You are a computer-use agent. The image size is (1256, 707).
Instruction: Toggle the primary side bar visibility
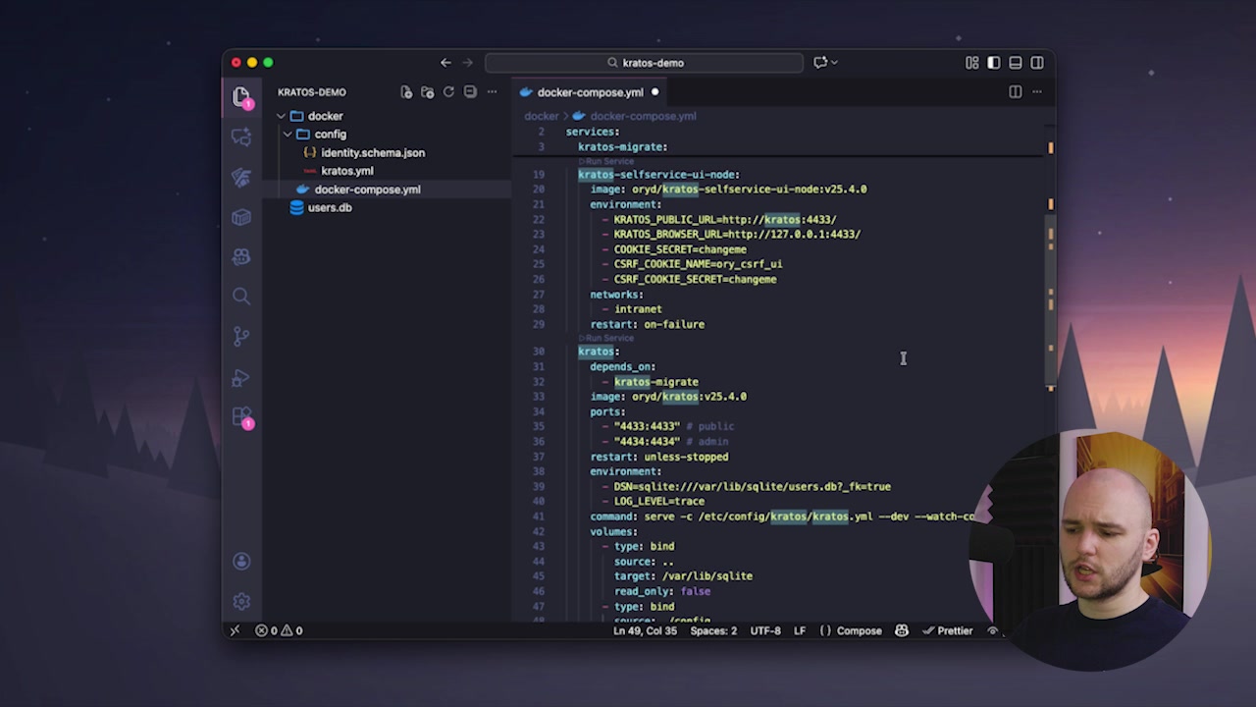pyautogui.click(x=993, y=62)
